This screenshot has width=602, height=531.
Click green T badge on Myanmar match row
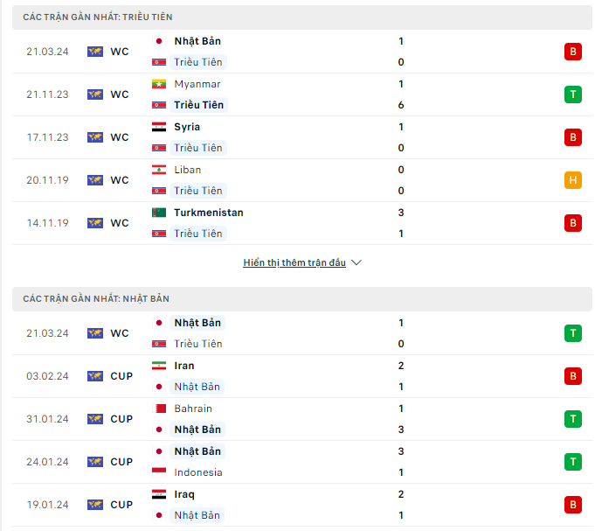tap(572, 94)
